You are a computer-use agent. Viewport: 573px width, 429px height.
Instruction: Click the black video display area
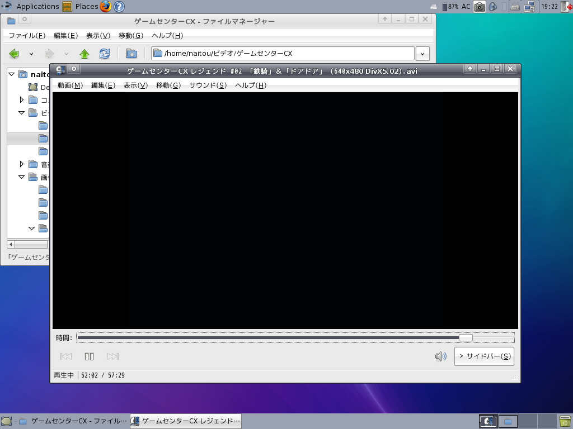285,211
